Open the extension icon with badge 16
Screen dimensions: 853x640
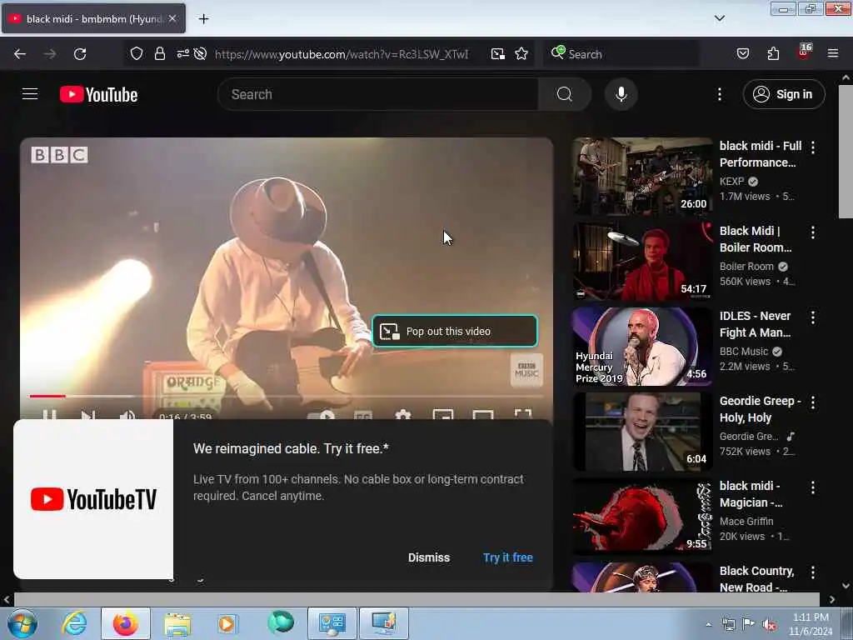point(804,52)
